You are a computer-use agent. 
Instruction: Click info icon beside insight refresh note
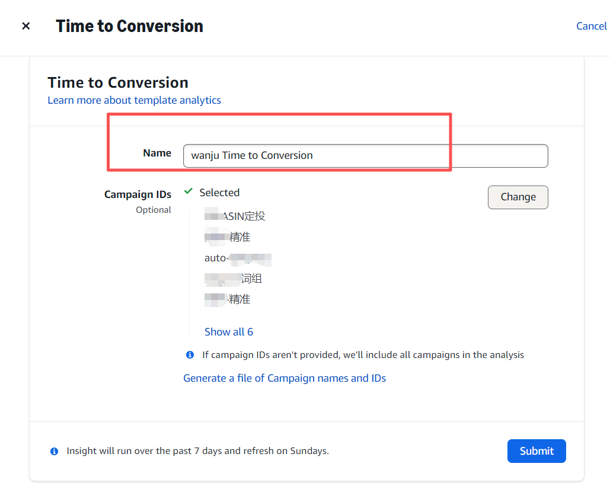[x=54, y=451]
